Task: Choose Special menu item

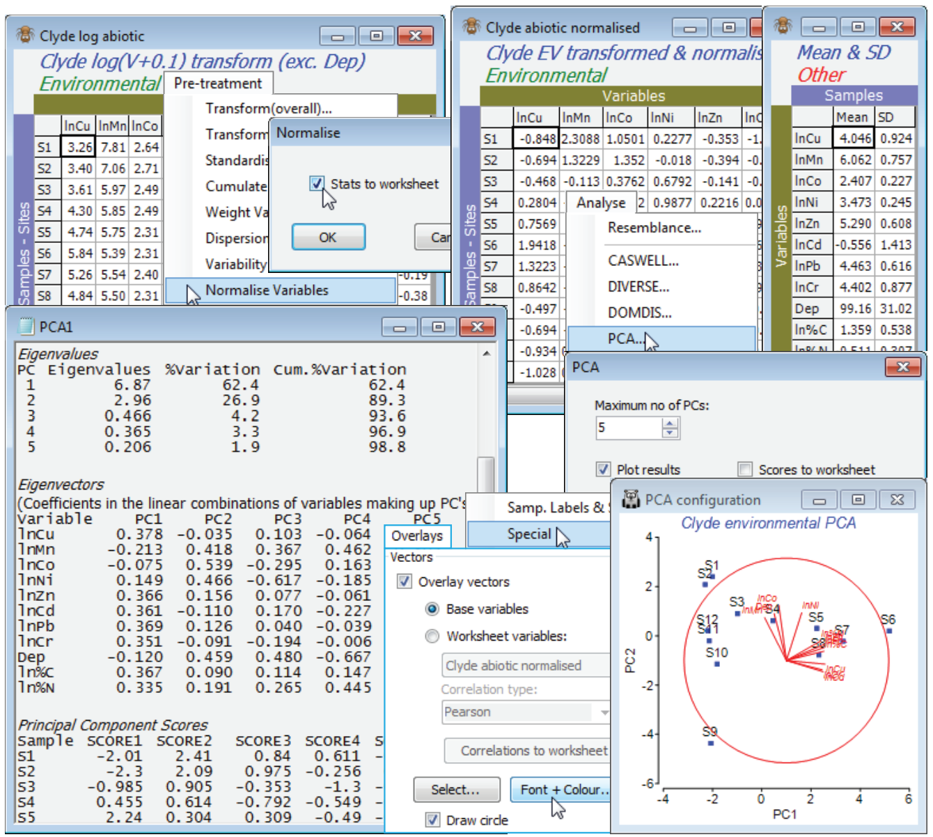Action: 539,534
